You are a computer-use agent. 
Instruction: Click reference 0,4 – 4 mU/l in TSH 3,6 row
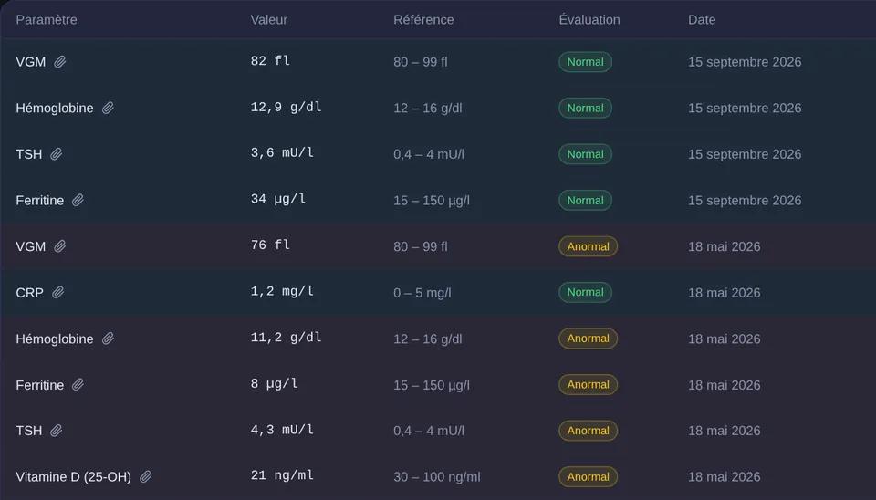[429, 154]
